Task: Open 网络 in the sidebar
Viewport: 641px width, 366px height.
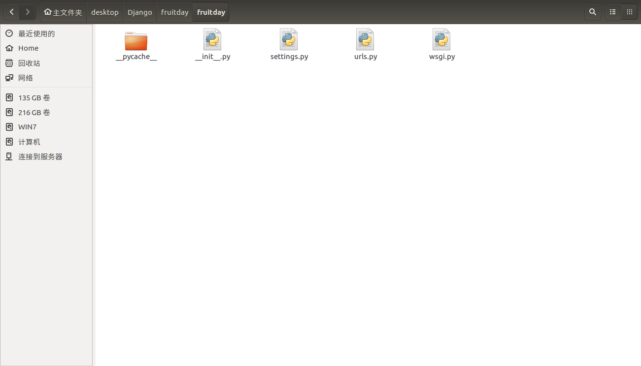Action: point(46,78)
